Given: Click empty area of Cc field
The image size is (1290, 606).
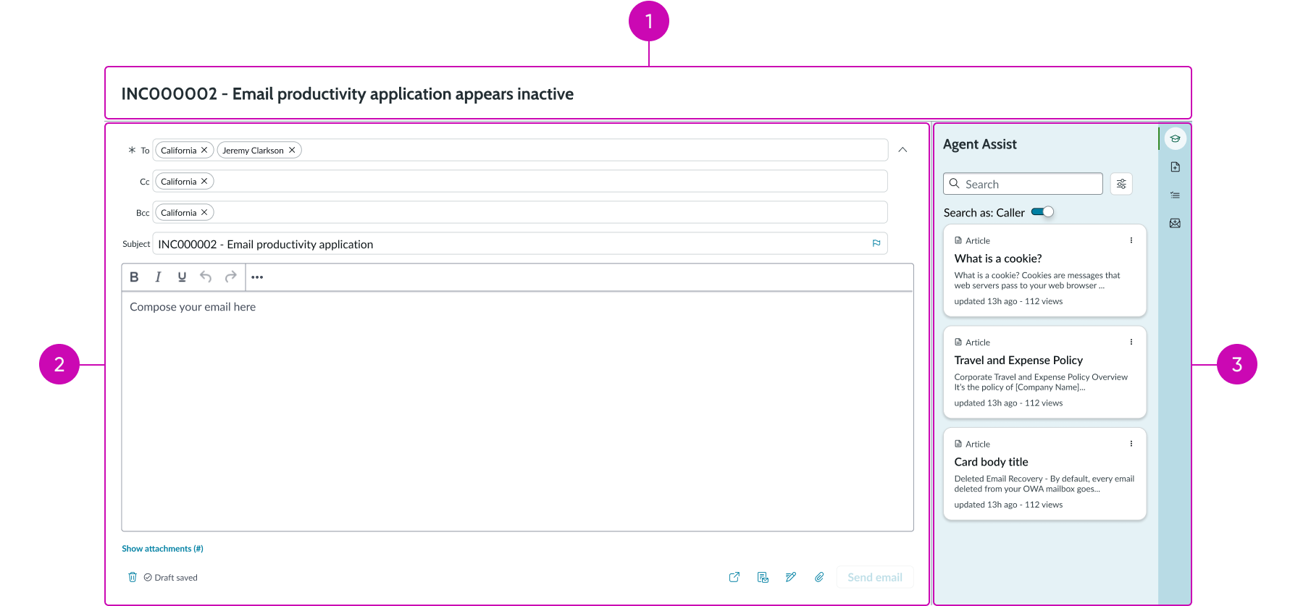Looking at the screenshot, I should [x=550, y=181].
